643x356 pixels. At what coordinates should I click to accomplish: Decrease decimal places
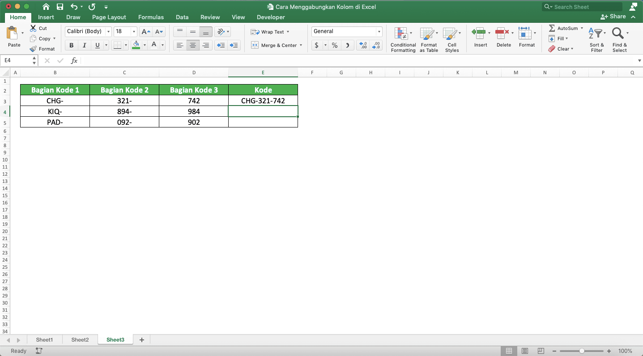(x=376, y=45)
